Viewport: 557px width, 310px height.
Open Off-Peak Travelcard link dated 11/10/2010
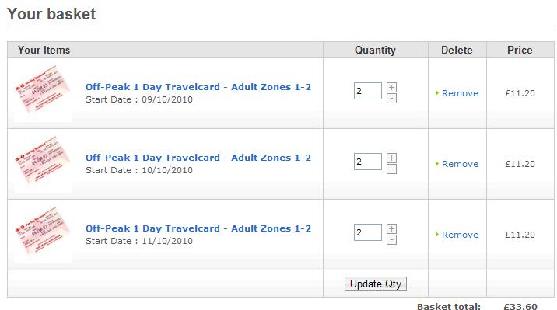pyautogui.click(x=198, y=228)
